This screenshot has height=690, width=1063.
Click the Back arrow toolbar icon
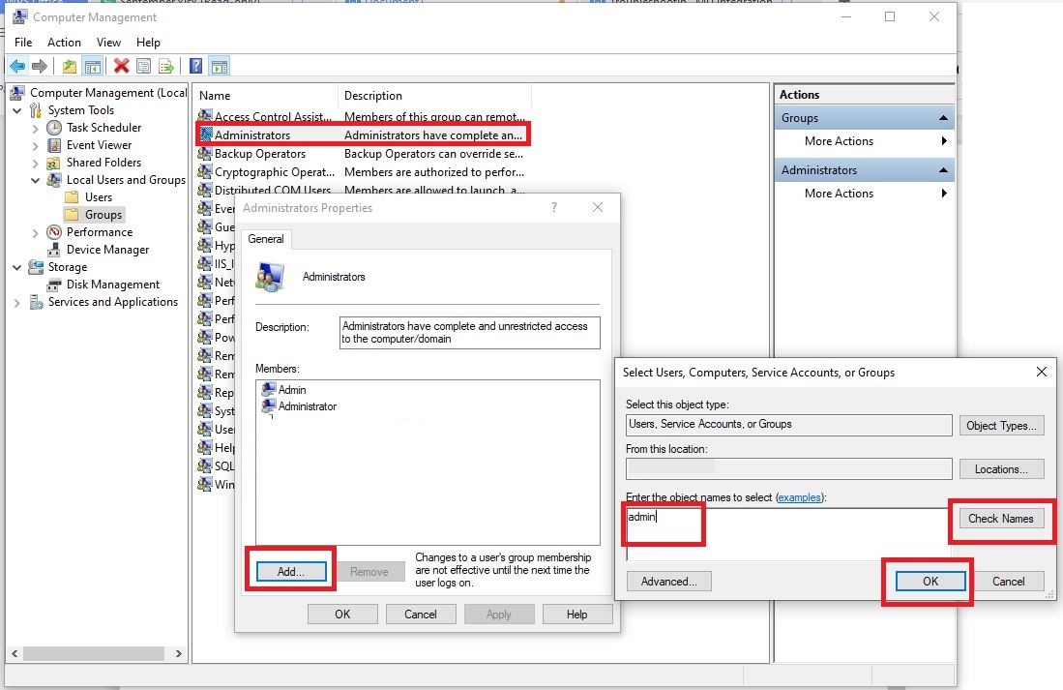point(17,66)
